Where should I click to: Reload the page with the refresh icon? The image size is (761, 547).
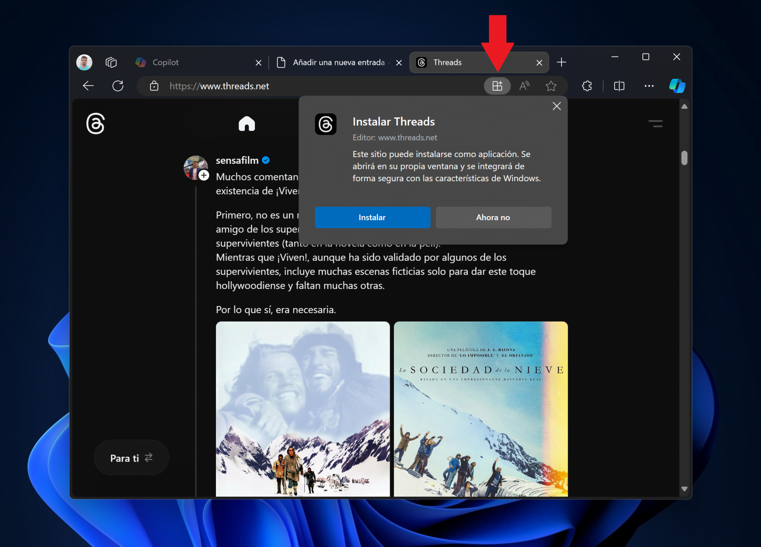(x=118, y=86)
